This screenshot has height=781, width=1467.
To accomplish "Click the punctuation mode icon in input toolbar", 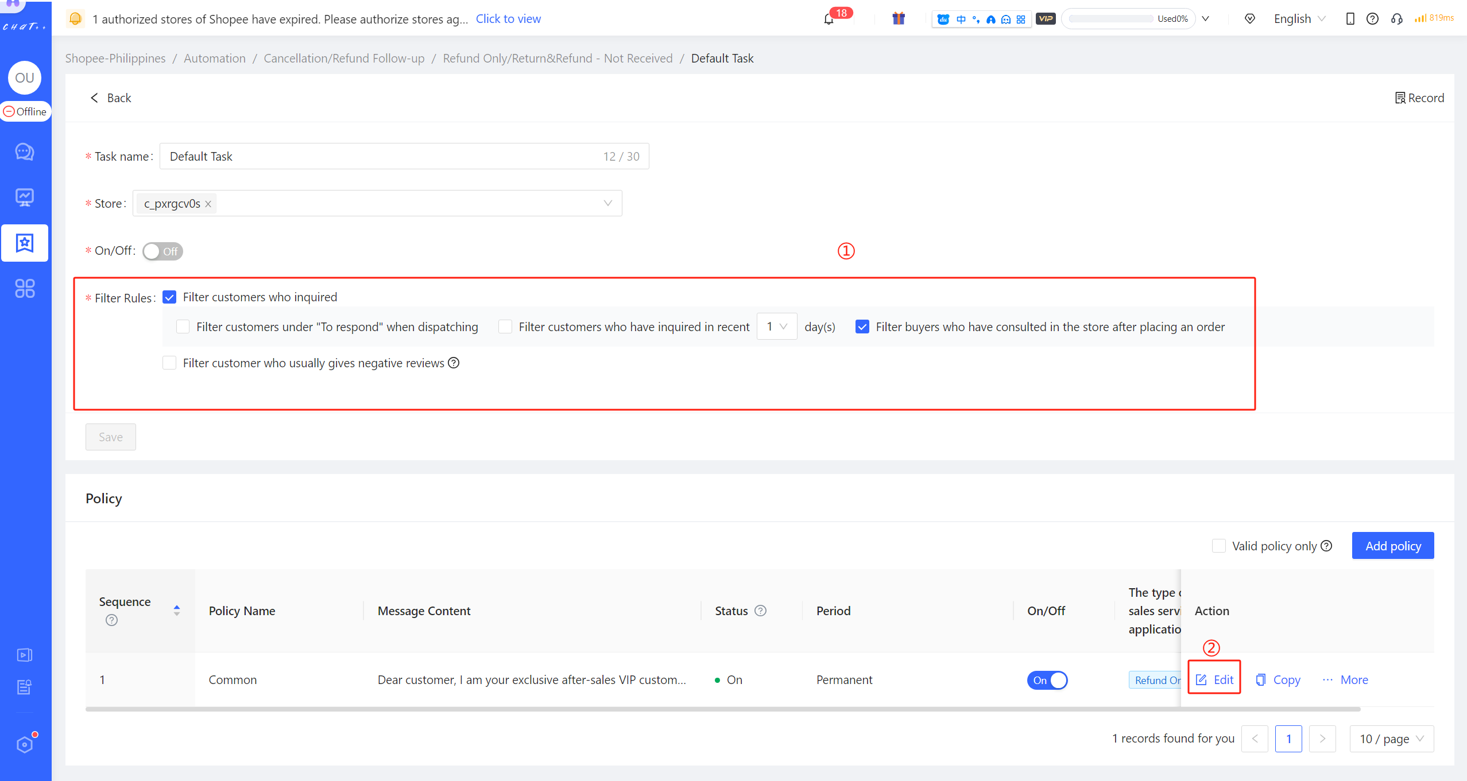I will pyautogui.click(x=976, y=19).
